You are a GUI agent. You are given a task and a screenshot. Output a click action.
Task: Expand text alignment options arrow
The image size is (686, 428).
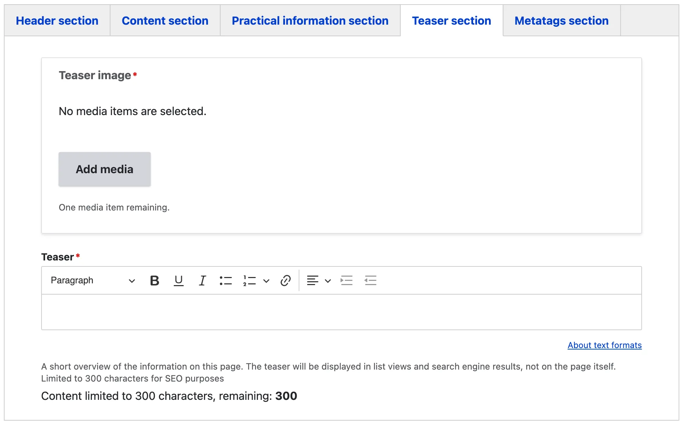328,281
